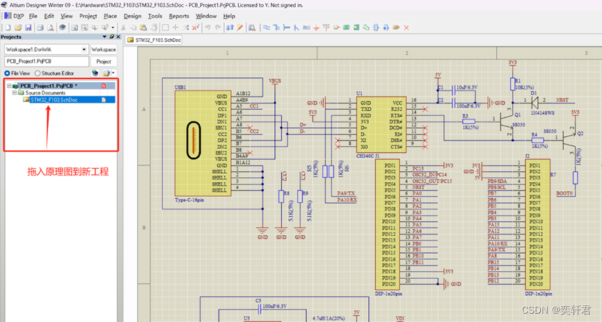This screenshot has height=322, width=602.
Task: Place a GND power port
Action: tap(317, 28)
